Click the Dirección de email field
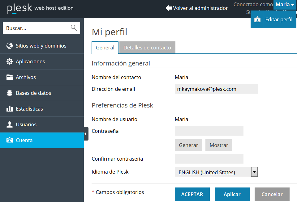 (x=216, y=89)
